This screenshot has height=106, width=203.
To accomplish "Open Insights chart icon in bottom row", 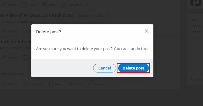I will 90,84.
